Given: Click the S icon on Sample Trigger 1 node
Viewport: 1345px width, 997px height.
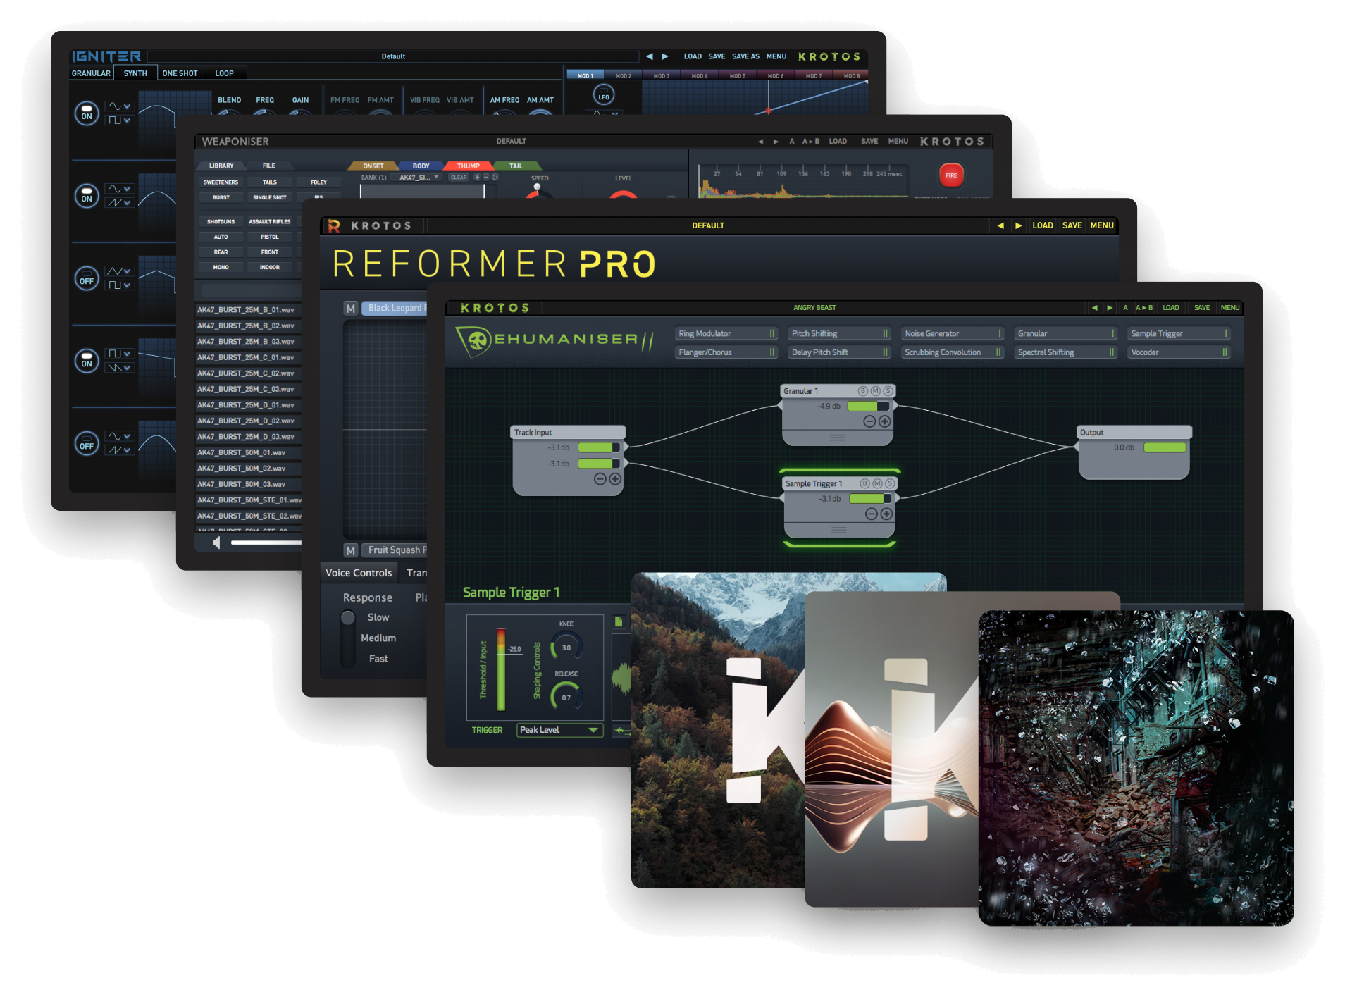Looking at the screenshot, I should [x=890, y=483].
